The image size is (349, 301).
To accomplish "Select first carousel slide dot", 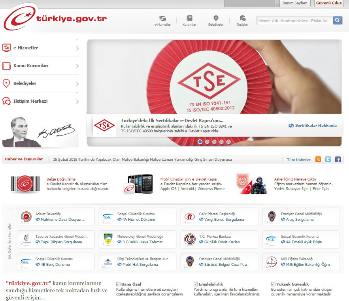I will (x=200, y=142).
